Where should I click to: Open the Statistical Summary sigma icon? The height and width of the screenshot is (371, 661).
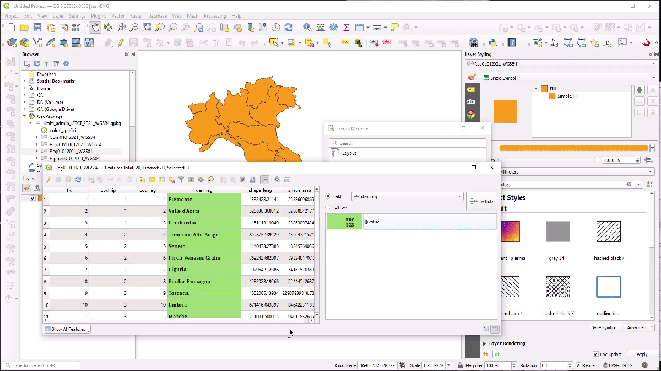346,27
